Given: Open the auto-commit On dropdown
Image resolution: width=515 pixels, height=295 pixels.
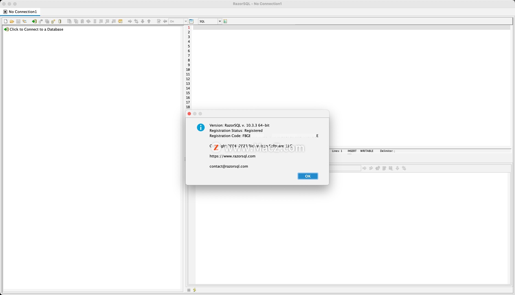Looking at the screenshot, I should coord(186,21).
